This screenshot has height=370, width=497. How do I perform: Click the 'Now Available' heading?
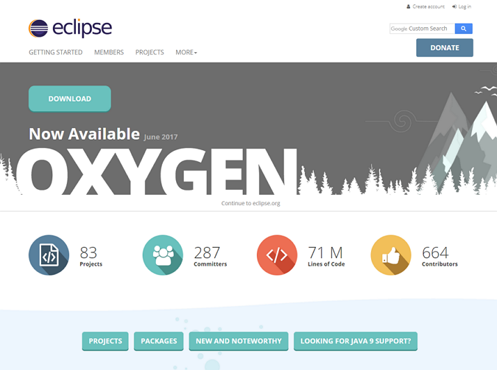[x=84, y=134]
